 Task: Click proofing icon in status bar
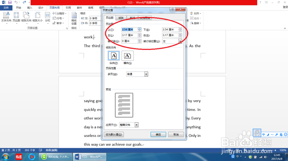pyautogui.click(x=41, y=150)
